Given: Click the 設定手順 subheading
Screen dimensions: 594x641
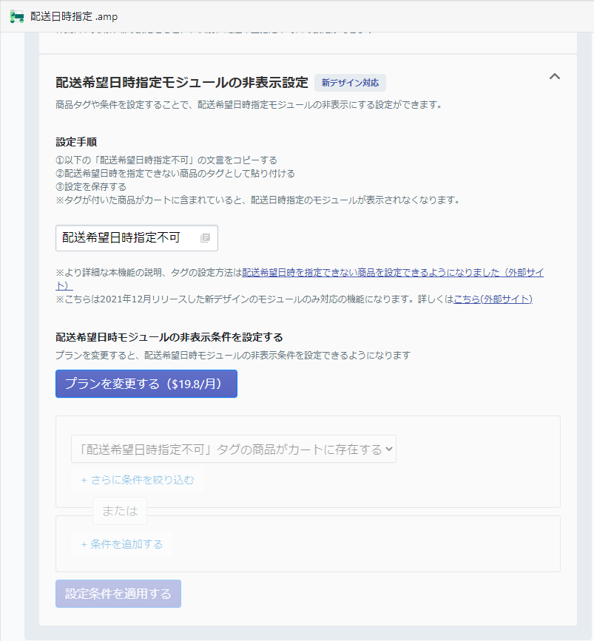Looking at the screenshot, I should click(x=76, y=142).
